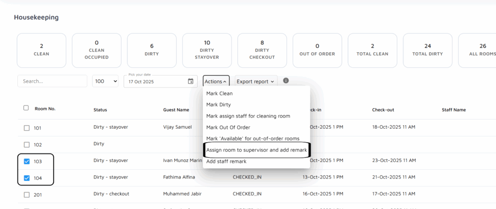Click the info icon beside Export report
The height and width of the screenshot is (209, 496).
click(286, 81)
